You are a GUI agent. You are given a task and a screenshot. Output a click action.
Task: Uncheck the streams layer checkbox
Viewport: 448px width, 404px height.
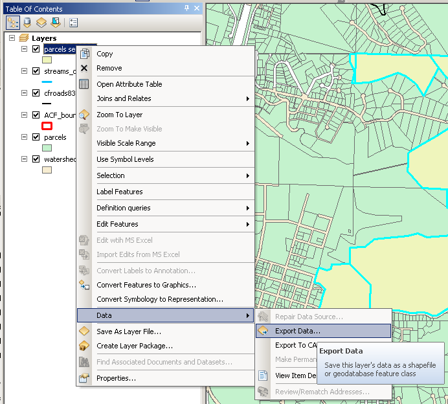coord(36,71)
